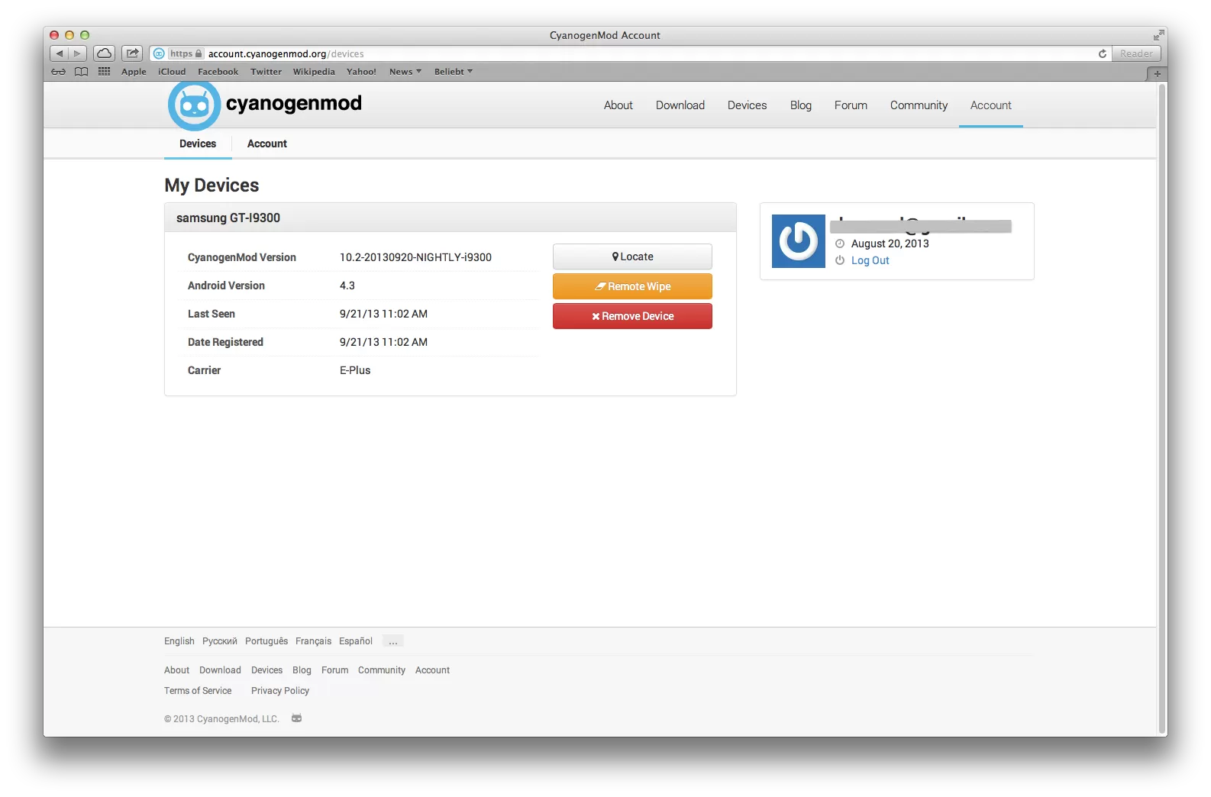Open the Community navigation item
1211x797 pixels.
pyautogui.click(x=919, y=105)
